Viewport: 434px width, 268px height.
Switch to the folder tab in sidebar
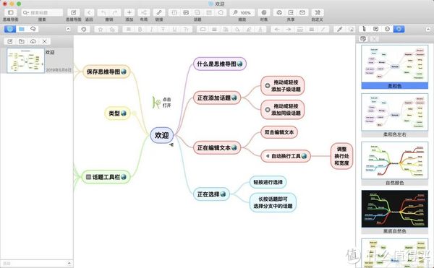[x=22, y=29]
